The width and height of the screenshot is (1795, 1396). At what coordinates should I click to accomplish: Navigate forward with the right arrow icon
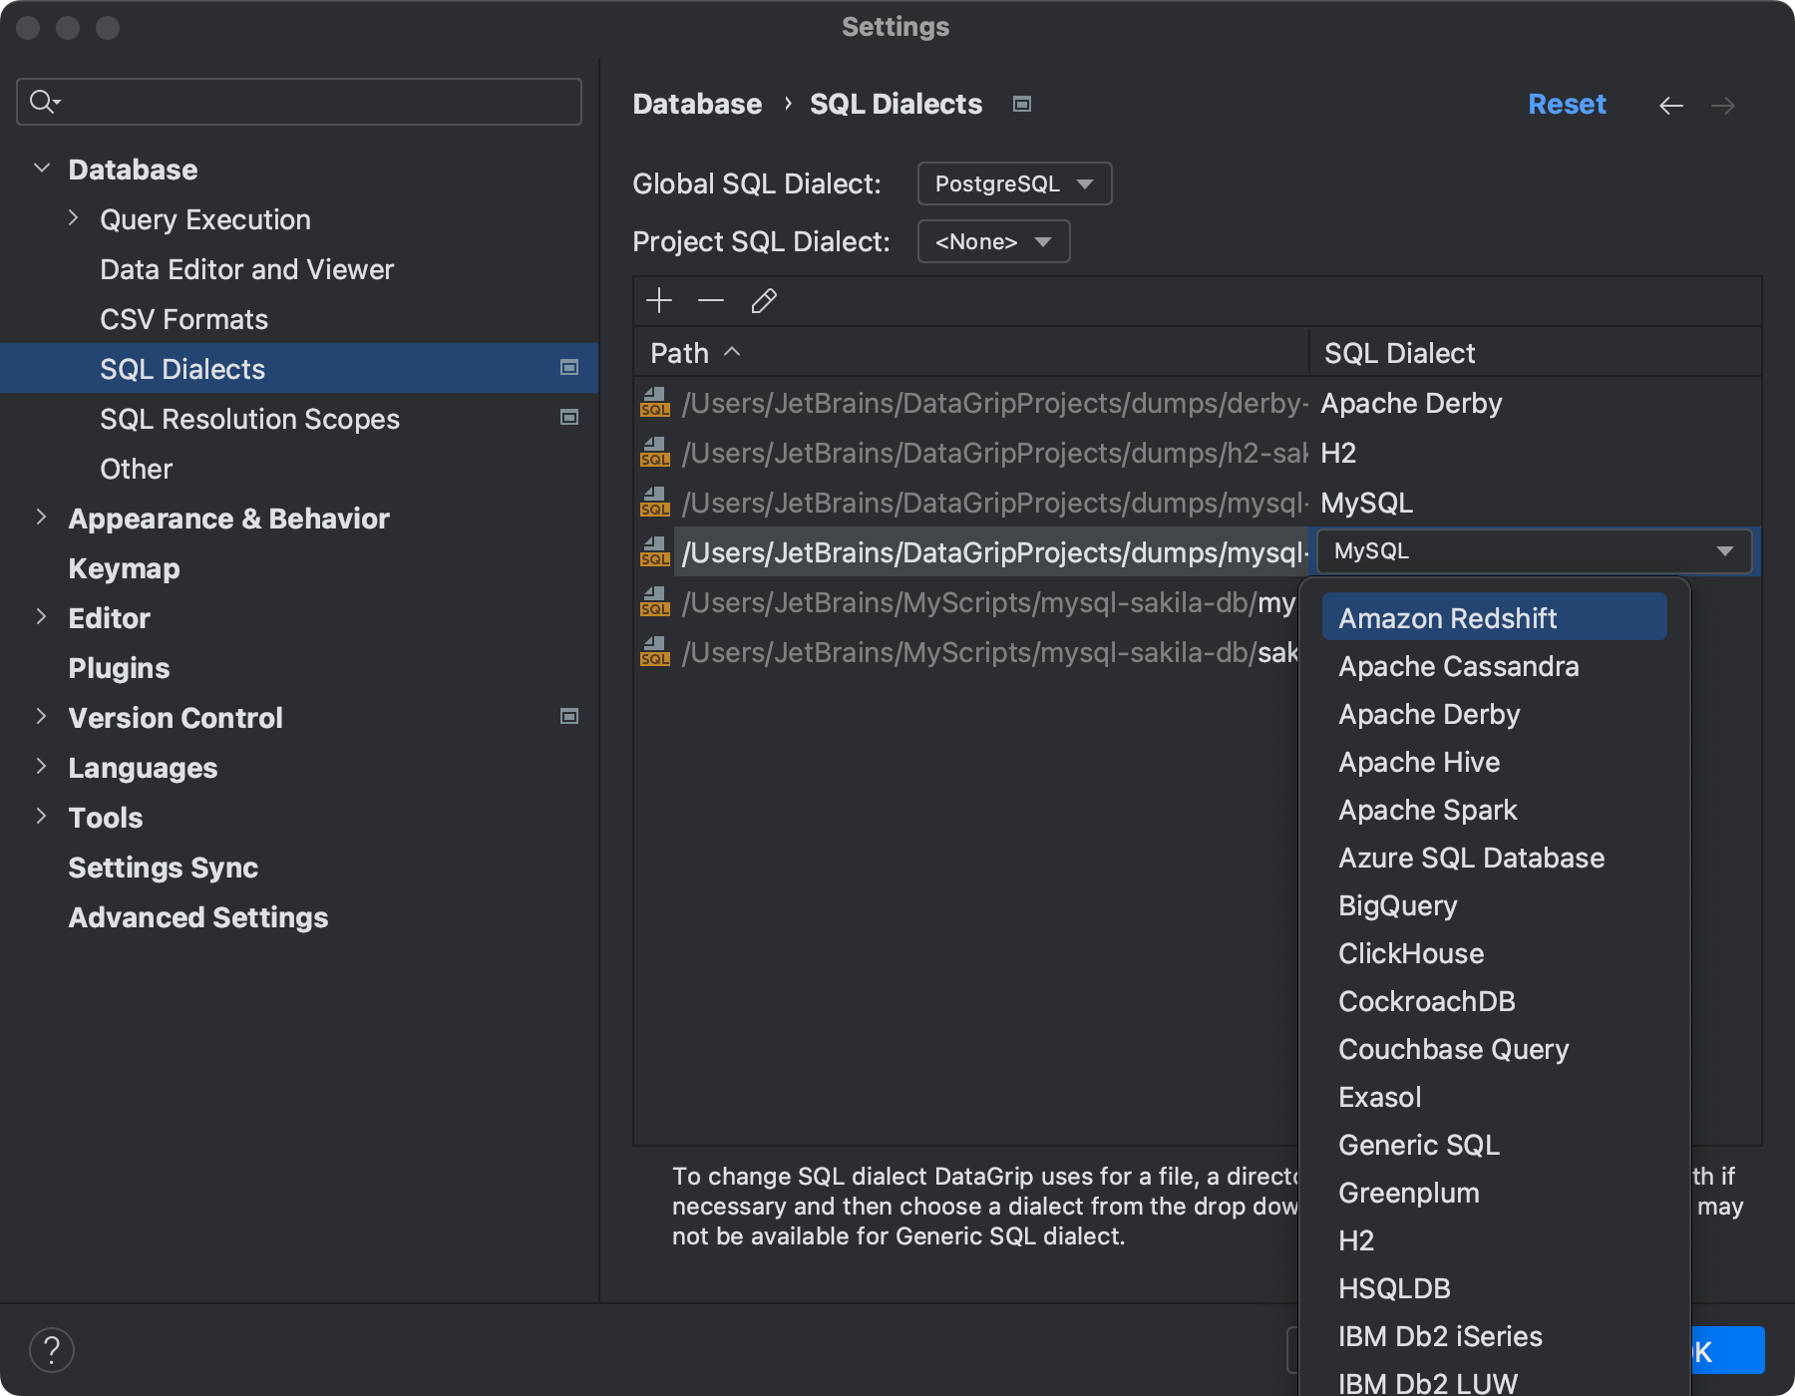pos(1725,105)
